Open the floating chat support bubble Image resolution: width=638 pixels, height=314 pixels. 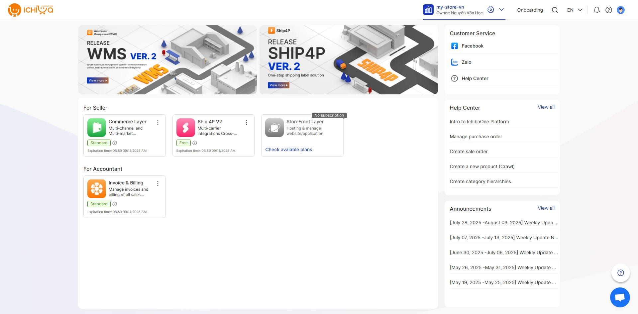click(x=620, y=297)
